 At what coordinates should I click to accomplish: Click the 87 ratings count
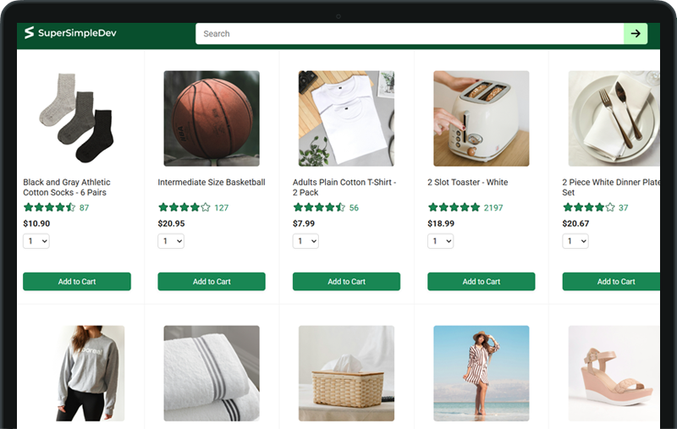pyautogui.click(x=84, y=208)
